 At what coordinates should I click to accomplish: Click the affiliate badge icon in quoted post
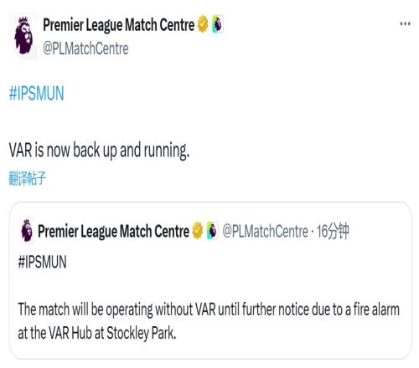coord(212,231)
